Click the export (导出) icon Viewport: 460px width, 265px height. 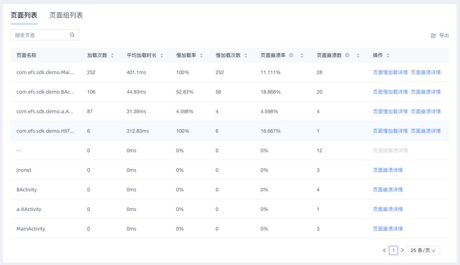coord(434,36)
